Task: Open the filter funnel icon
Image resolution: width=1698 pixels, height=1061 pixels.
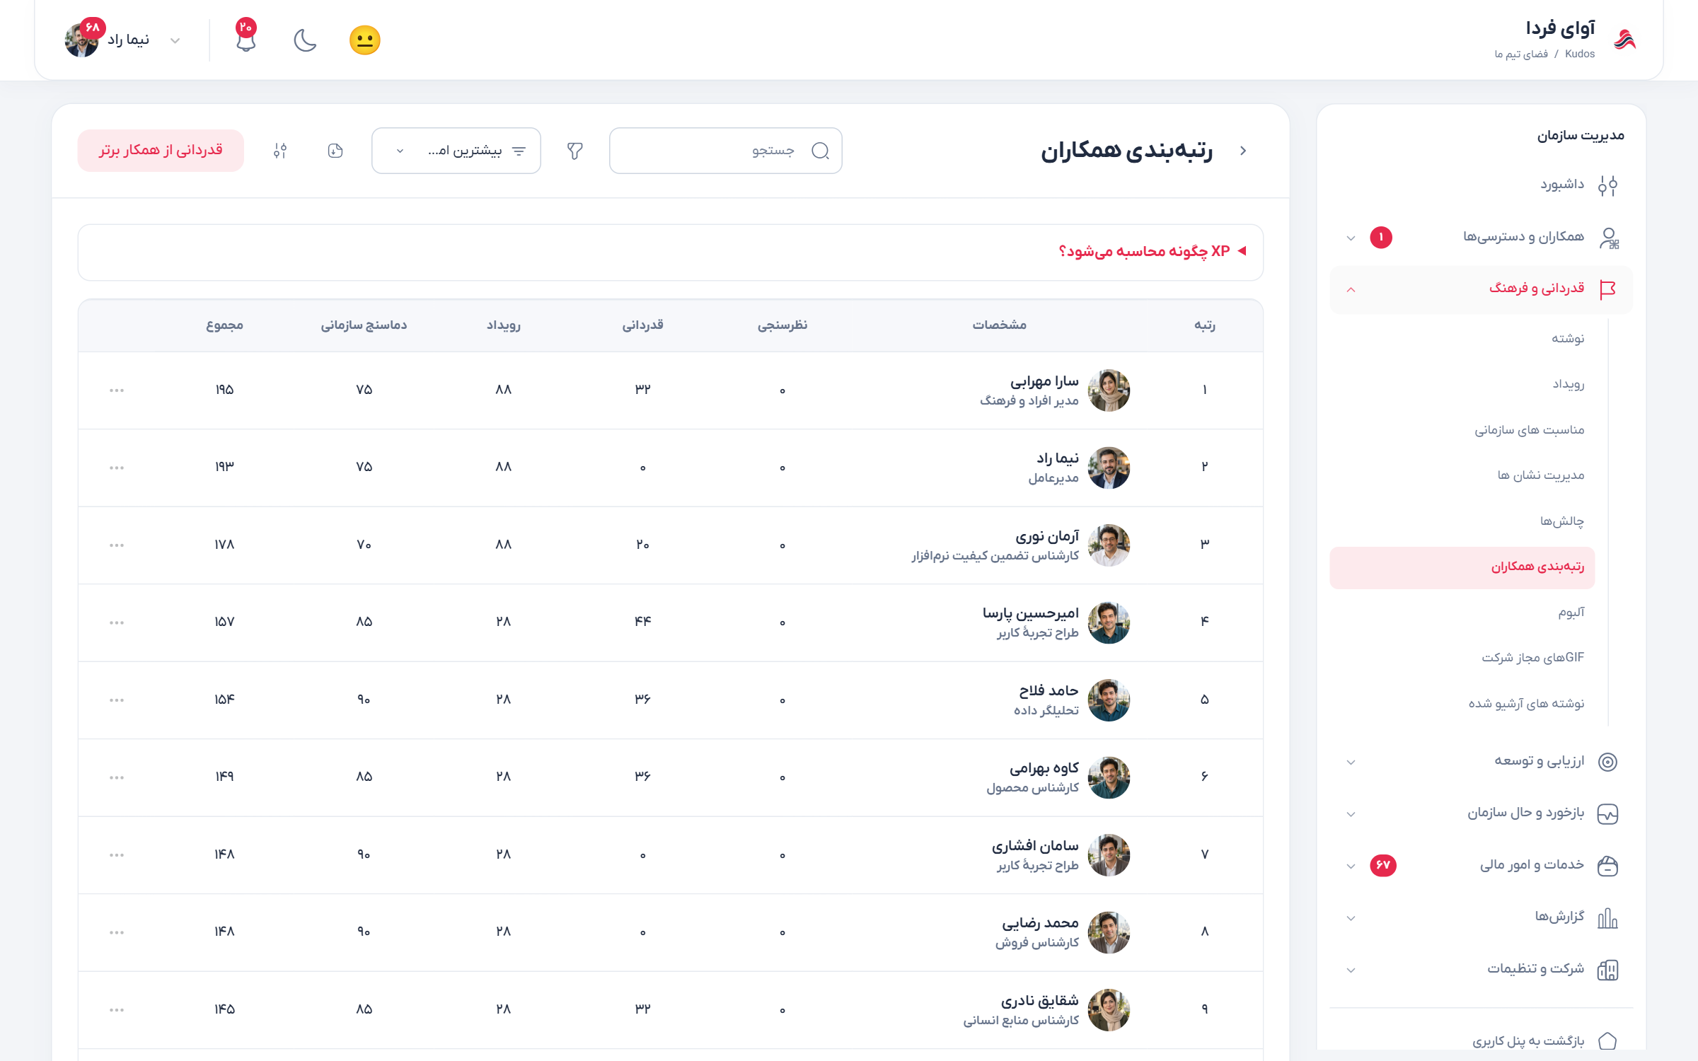Action: (x=575, y=151)
